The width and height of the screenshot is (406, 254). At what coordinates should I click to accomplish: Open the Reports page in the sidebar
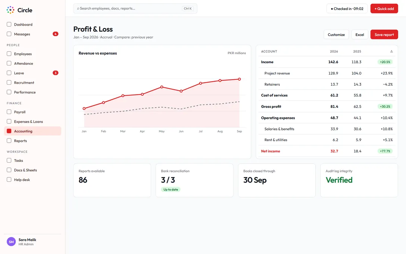(x=33, y=140)
